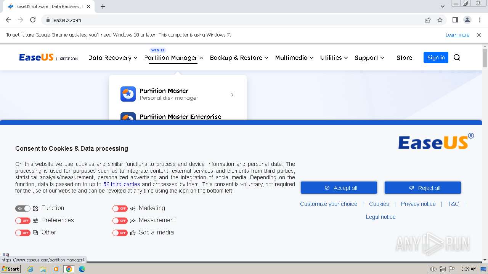Open media player taskbar icon

[56, 269]
